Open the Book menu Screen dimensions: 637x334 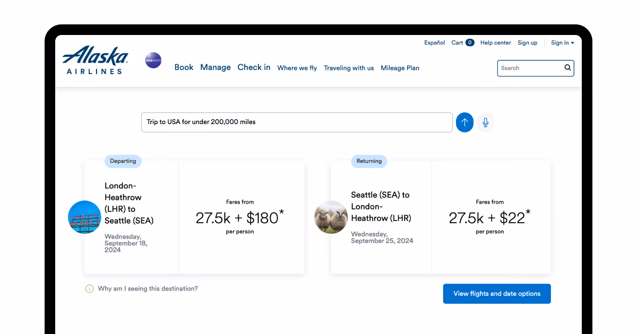(184, 67)
